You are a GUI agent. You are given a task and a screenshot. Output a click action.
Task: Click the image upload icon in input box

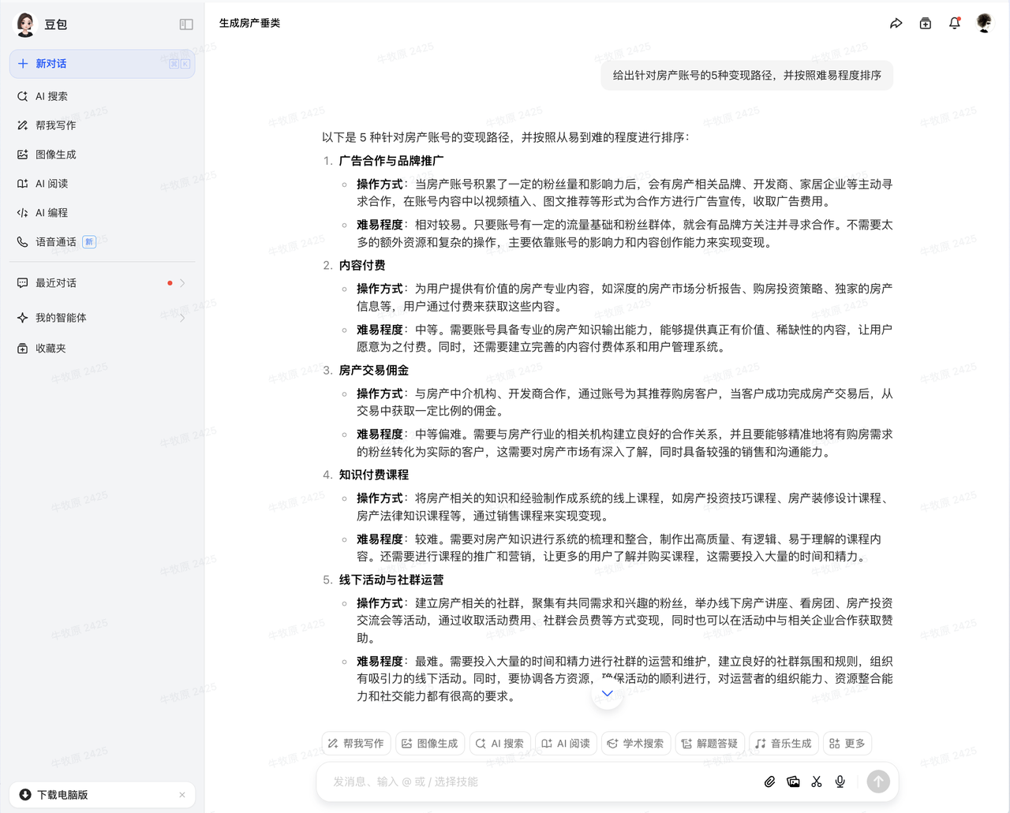click(x=793, y=781)
